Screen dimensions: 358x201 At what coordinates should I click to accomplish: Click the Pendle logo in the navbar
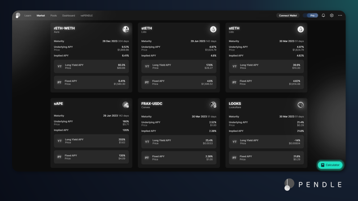pyautogui.click(x=17, y=15)
